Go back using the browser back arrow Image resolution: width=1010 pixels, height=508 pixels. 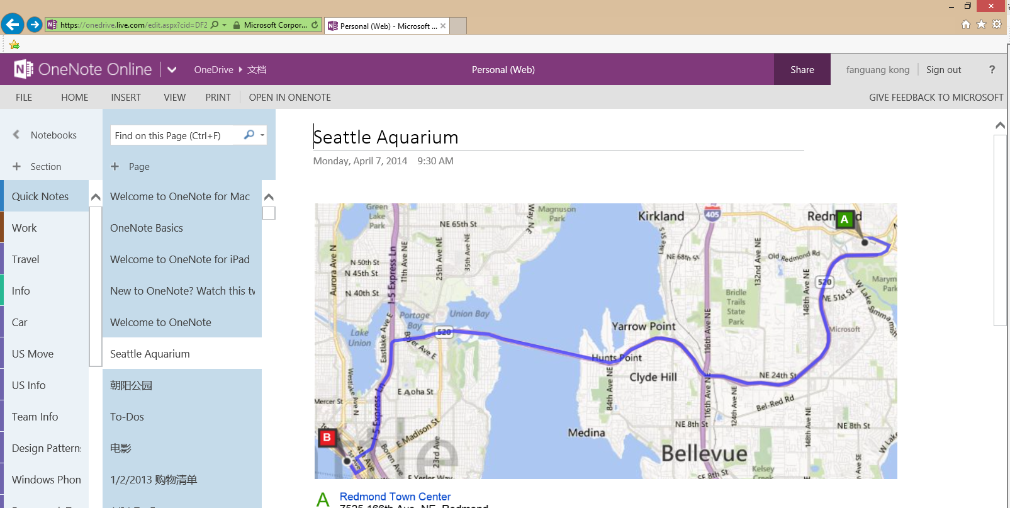pyautogui.click(x=13, y=25)
